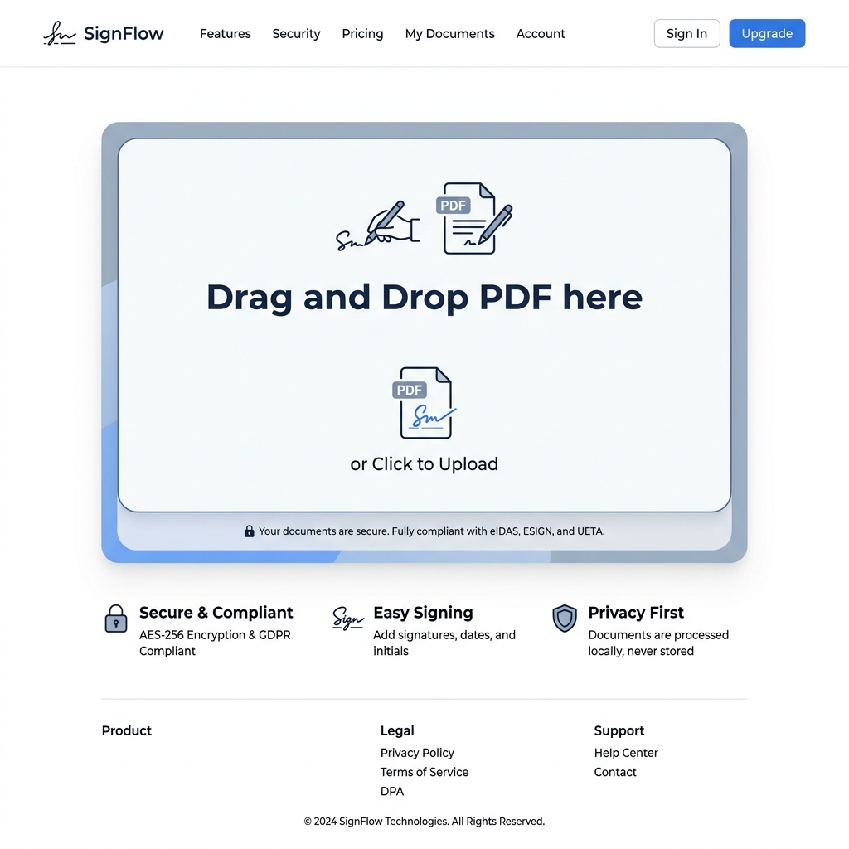Click the Sign In button
The image size is (849, 849).
(686, 33)
